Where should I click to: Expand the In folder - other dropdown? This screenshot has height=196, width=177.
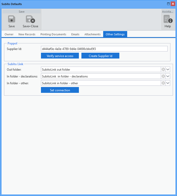168,83
